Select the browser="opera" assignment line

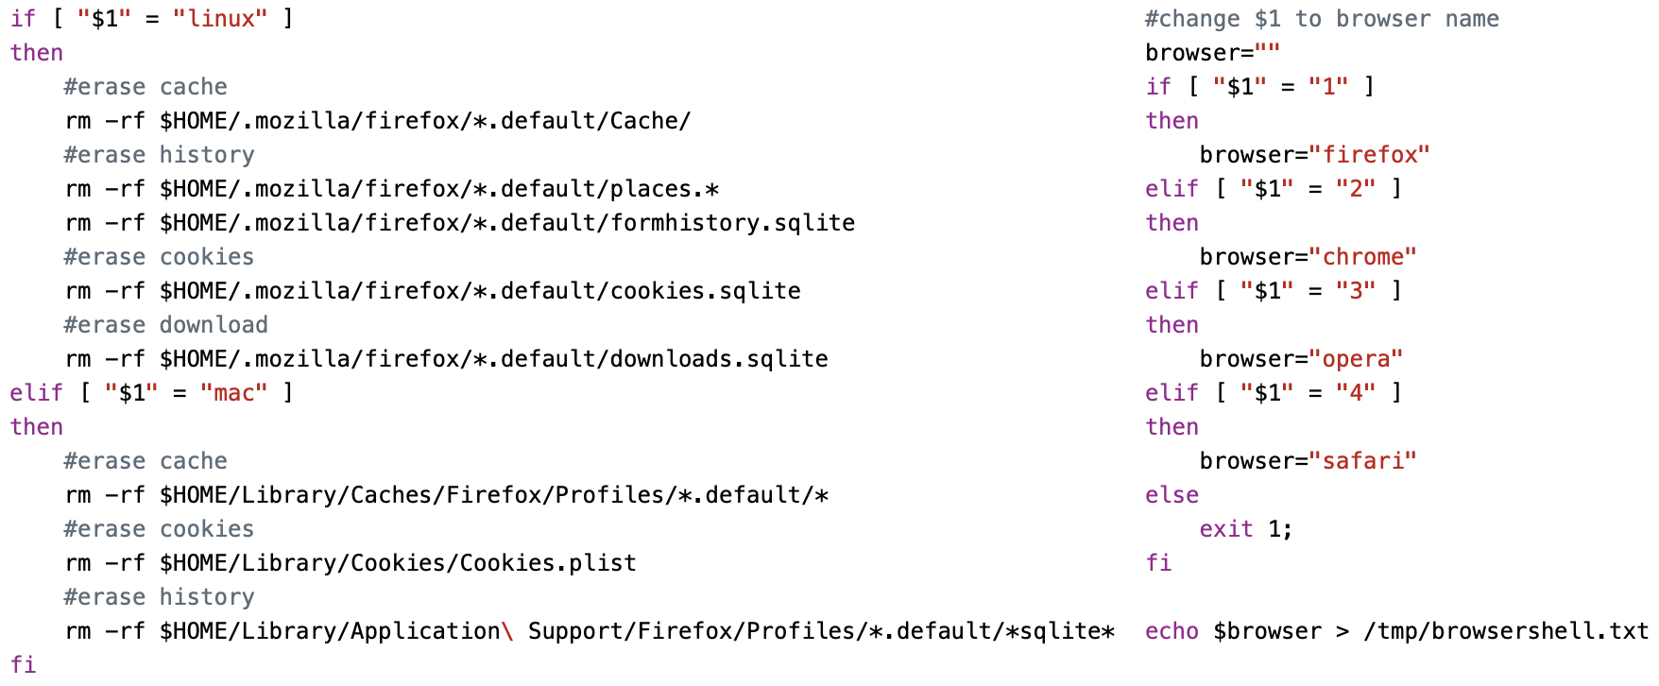pos(1301,359)
